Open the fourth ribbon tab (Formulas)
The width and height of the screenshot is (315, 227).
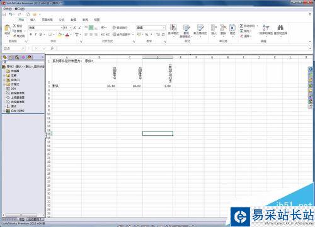[x=62, y=19]
